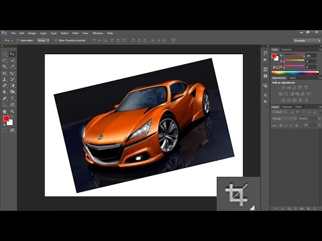Viewport: 322px width, 241px height.
Task: Select the Shape tool
Action: click(x=12, y=104)
